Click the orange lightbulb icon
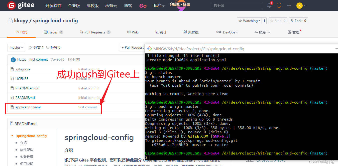 [279, 5]
